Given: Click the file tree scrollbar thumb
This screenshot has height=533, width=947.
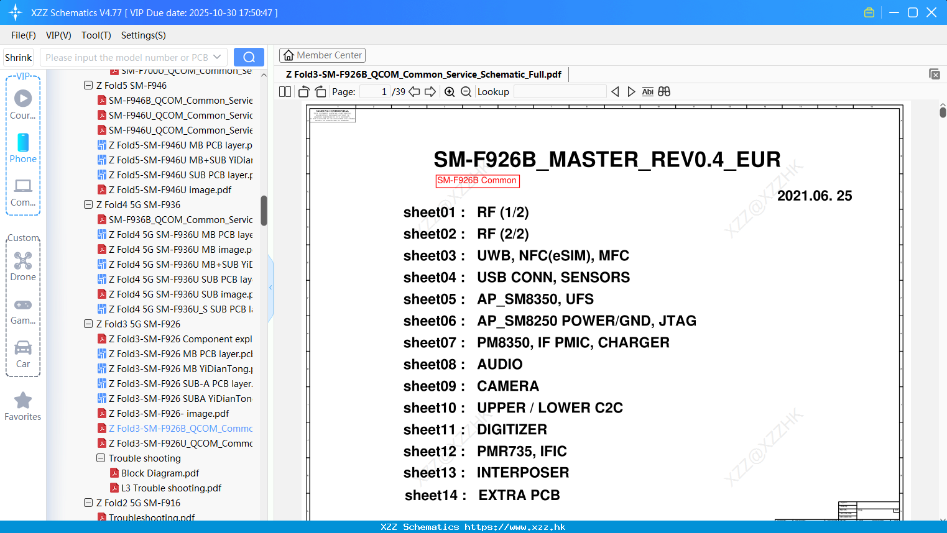Looking at the screenshot, I should [264, 211].
